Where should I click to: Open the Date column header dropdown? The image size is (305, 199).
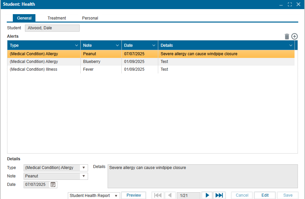pos(154,45)
